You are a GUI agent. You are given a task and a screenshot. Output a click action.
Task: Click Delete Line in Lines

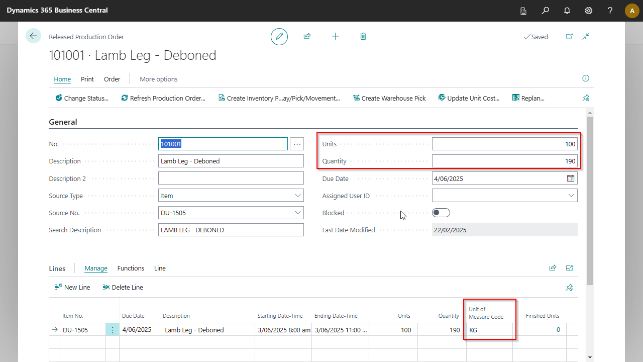tap(123, 287)
